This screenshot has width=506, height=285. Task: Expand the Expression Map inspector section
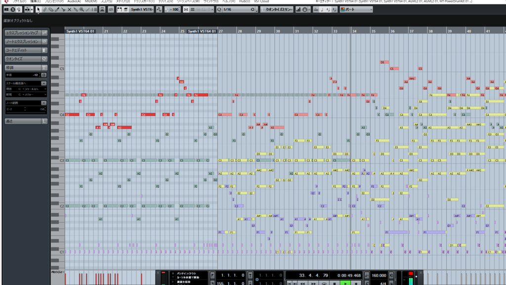click(26, 33)
